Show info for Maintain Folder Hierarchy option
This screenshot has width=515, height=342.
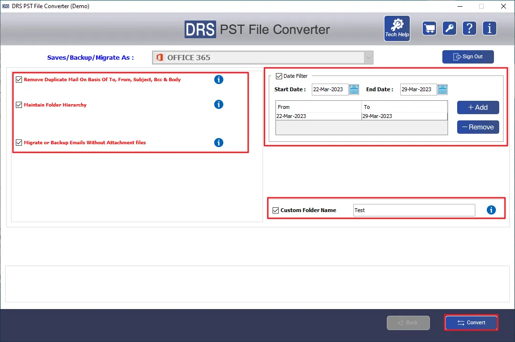(219, 105)
